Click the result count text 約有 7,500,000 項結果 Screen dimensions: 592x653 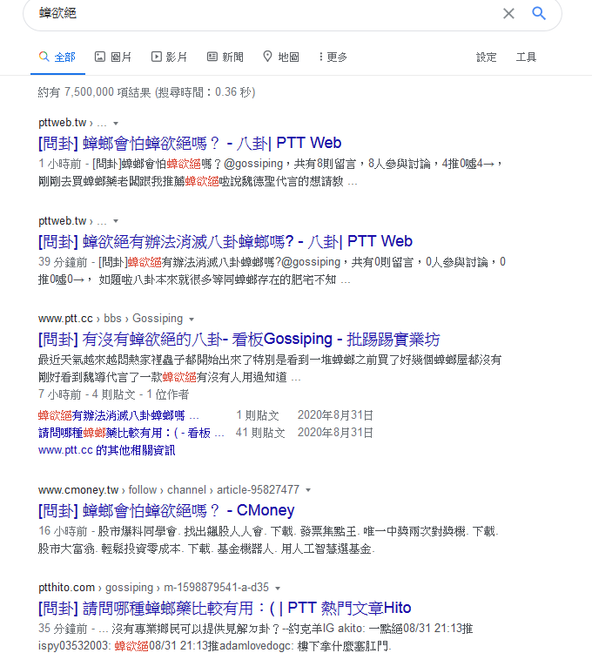pyautogui.click(x=94, y=92)
